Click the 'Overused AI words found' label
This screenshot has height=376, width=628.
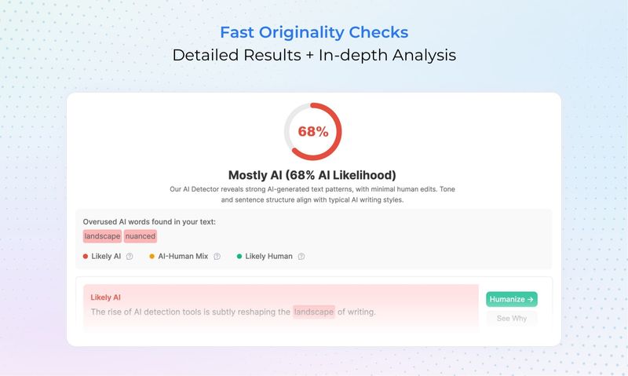(x=149, y=221)
